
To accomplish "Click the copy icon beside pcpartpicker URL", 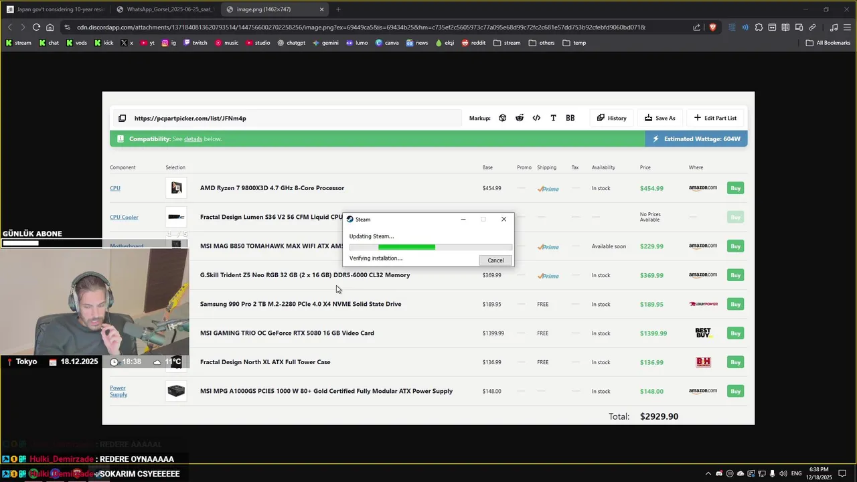I will [122, 118].
